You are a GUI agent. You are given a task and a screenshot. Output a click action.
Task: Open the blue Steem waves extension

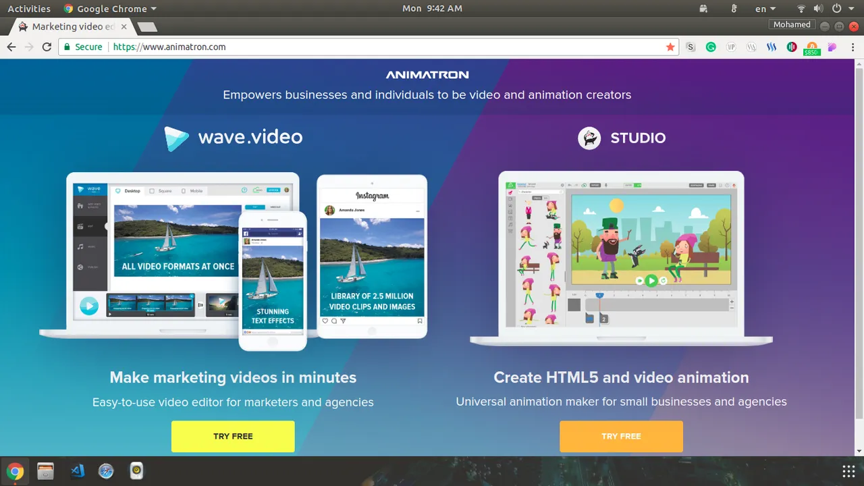pyautogui.click(x=772, y=47)
